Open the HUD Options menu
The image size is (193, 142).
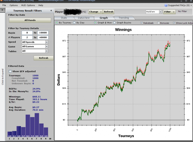28,5
